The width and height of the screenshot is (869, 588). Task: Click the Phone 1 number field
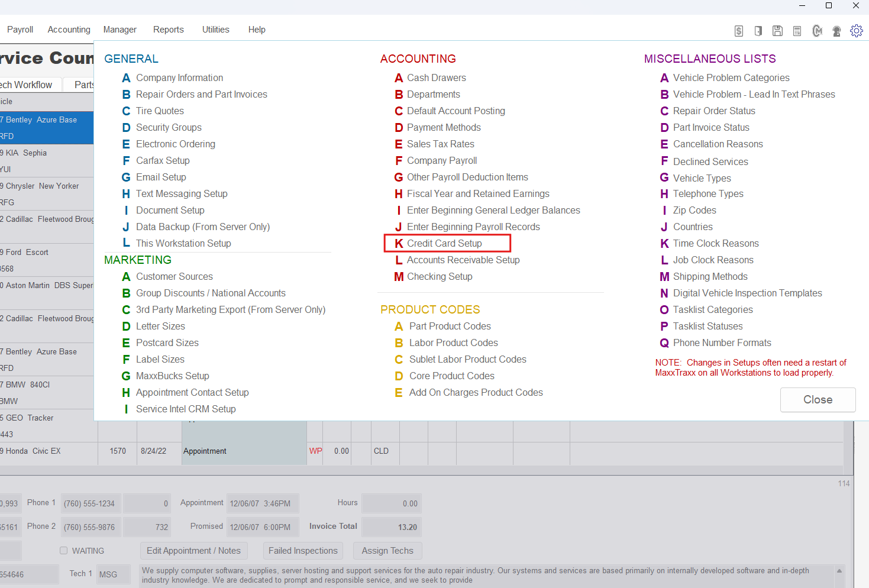pyautogui.click(x=90, y=503)
